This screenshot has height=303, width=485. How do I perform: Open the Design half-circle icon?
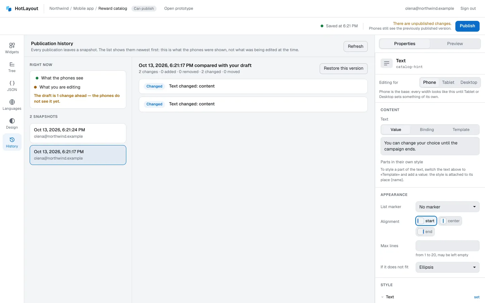pos(12,121)
